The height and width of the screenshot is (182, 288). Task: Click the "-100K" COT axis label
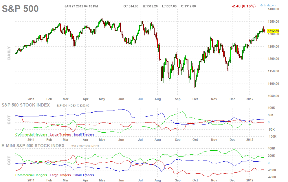272,136
